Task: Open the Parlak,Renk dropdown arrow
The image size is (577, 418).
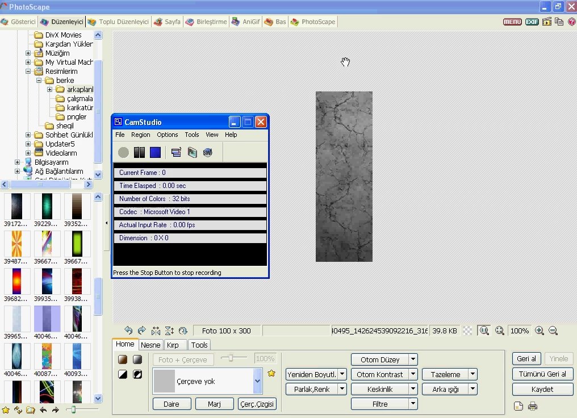Action: [x=342, y=389]
